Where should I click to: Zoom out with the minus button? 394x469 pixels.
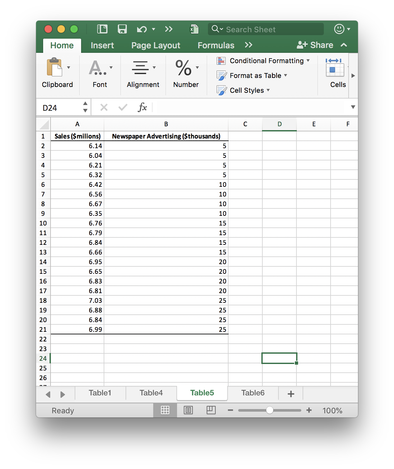(x=230, y=410)
